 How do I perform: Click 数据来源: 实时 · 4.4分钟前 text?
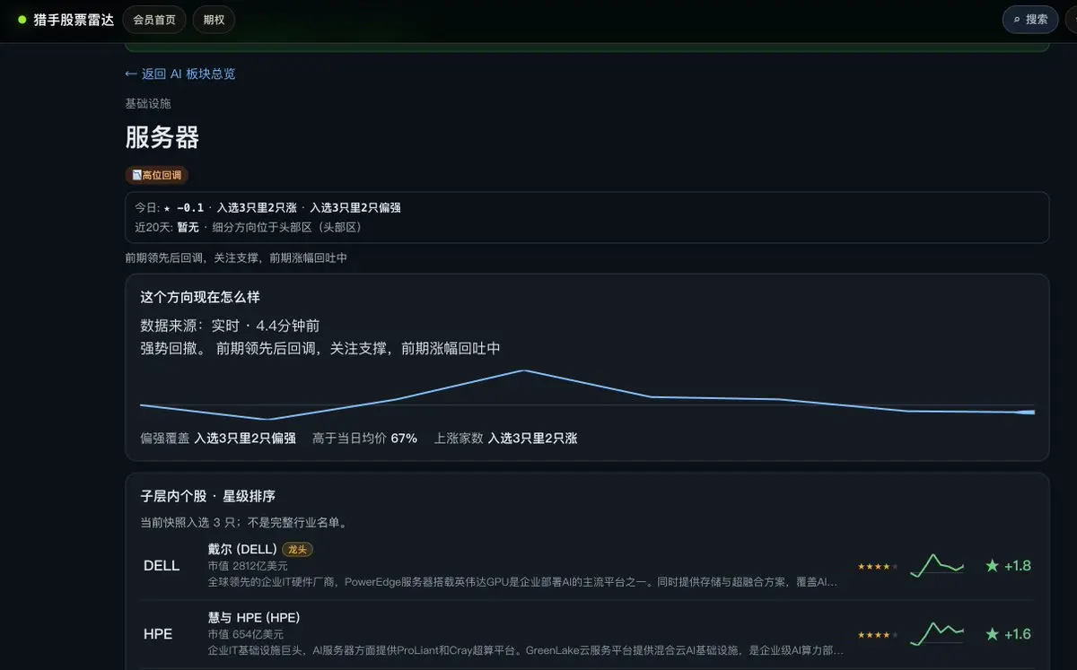coord(230,326)
